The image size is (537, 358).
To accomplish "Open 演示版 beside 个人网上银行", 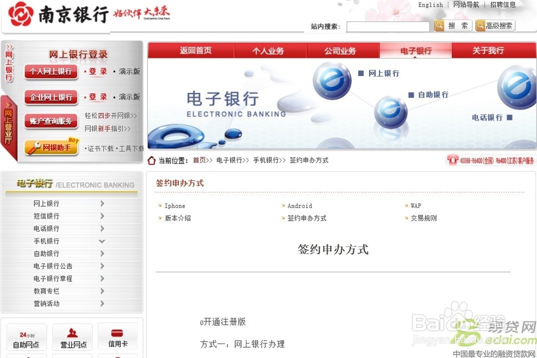I will pyautogui.click(x=129, y=71).
